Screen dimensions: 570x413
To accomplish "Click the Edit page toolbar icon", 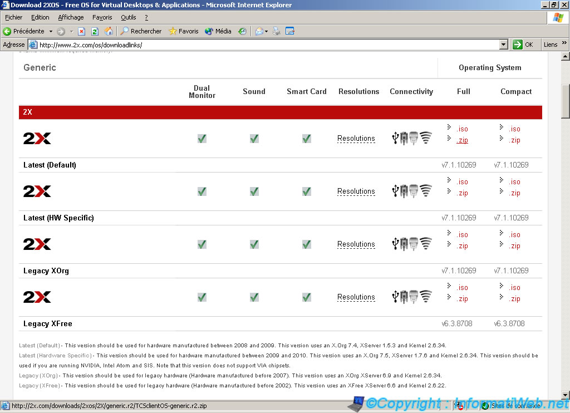I will tap(289, 31).
